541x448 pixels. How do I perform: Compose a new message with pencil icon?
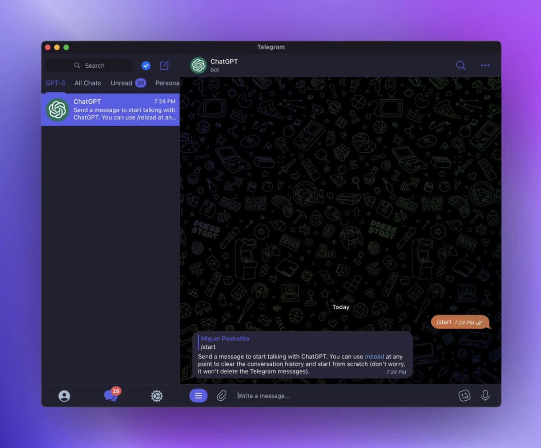click(x=165, y=65)
